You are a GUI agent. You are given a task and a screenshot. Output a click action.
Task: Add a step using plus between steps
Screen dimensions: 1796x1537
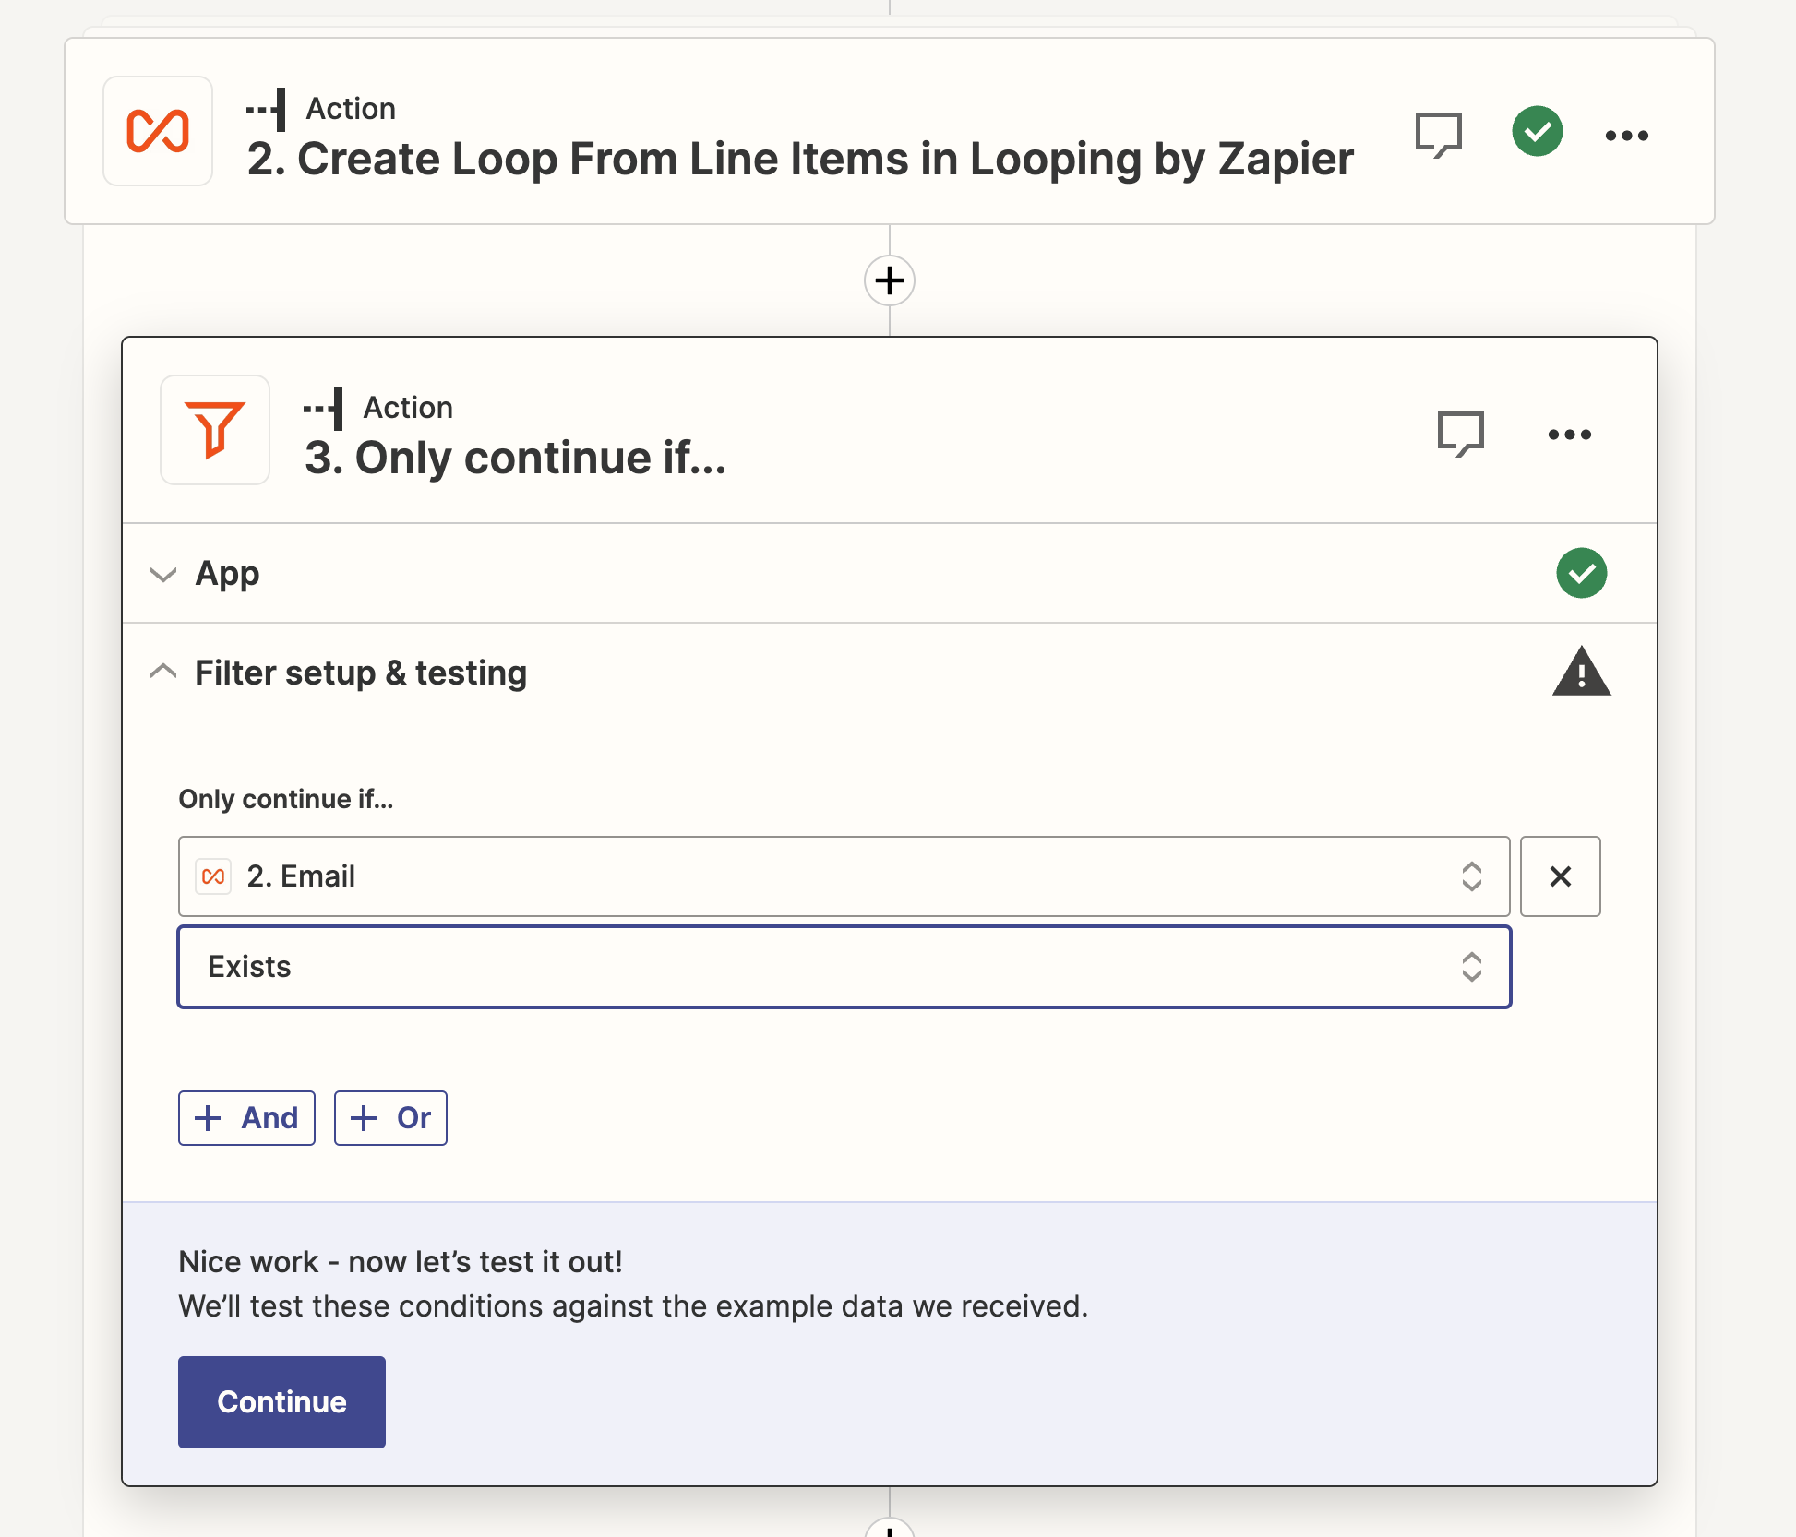tap(889, 280)
